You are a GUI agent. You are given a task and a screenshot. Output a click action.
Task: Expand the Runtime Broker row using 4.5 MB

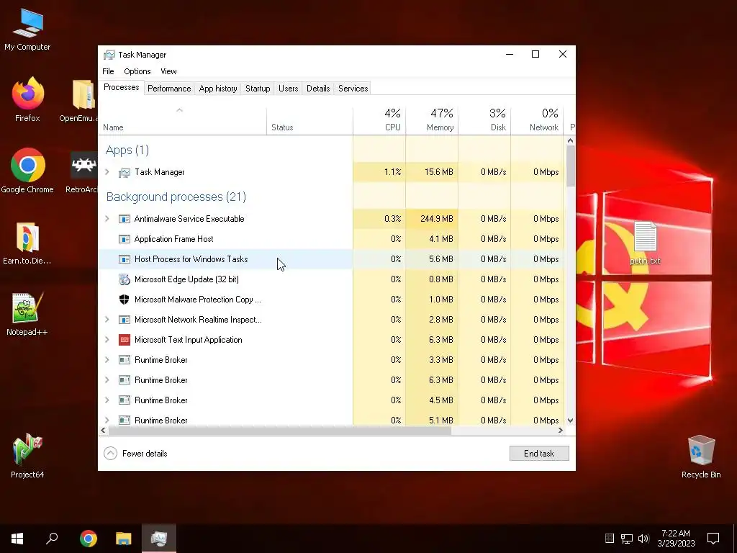tap(107, 400)
